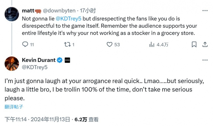Click the Kevin Durant display name
213x126 pixels.
(x=39, y=60)
